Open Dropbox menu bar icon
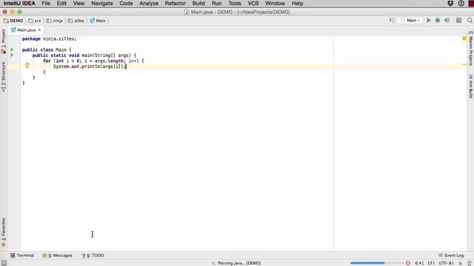Viewport: 474px width, 266px height. pos(450,3)
